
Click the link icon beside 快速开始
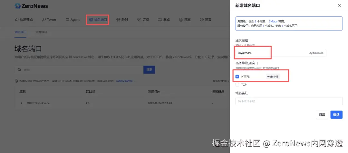pos(17,20)
